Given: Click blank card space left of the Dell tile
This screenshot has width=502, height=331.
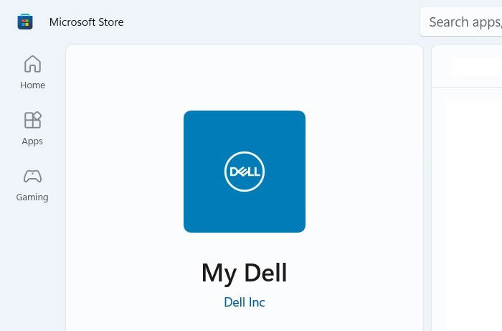Looking at the screenshot, I should (x=125, y=172).
